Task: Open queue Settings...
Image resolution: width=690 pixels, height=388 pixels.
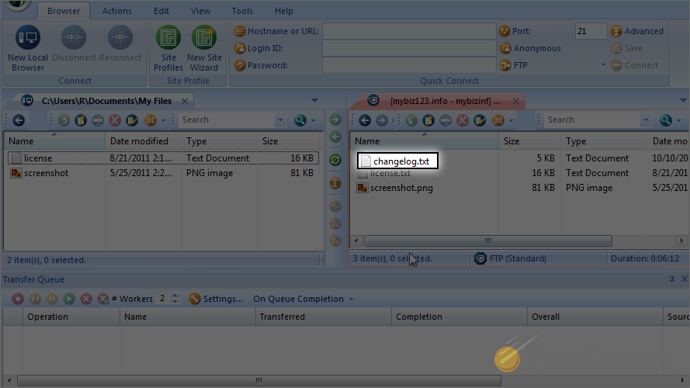Action: point(216,299)
